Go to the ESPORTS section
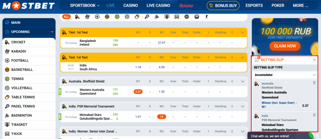 pos(254,6)
